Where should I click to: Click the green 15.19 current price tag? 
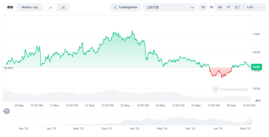click(x=256, y=67)
